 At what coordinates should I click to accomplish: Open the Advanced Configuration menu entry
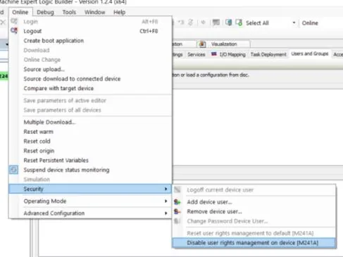tap(90, 213)
